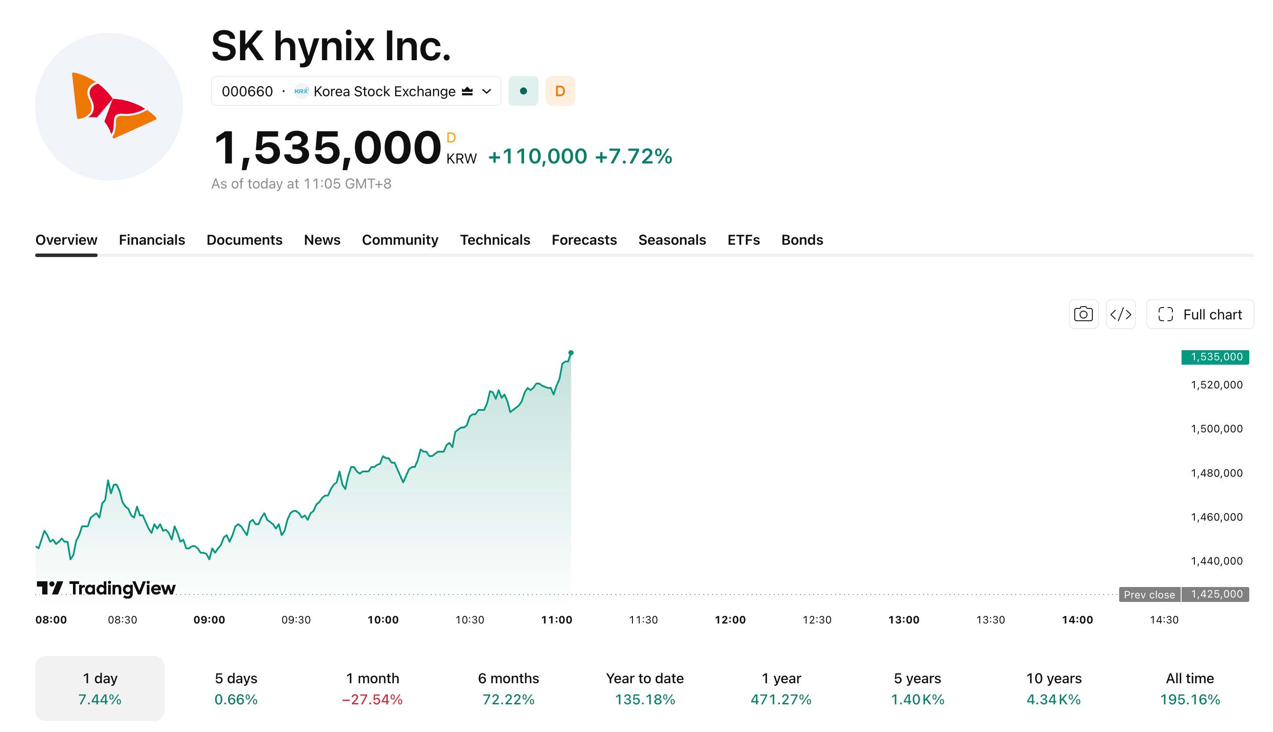Image resolution: width=1273 pixels, height=732 pixels.
Task: Select the 5 days time range
Action: tap(236, 688)
